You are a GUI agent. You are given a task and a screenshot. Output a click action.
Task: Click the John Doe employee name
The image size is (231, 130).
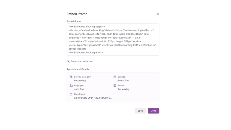[x=79, y=89]
